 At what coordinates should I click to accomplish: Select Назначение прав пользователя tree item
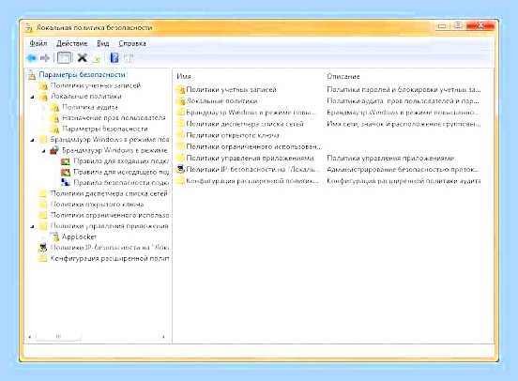point(114,118)
